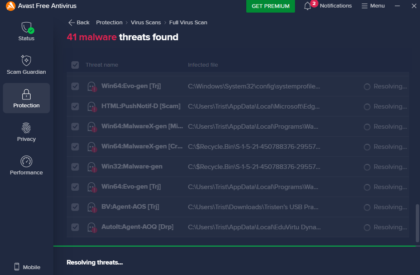Image resolution: width=420 pixels, height=275 pixels.
Task: Open Scam Guardian in the sidebar
Action: [x=26, y=65]
